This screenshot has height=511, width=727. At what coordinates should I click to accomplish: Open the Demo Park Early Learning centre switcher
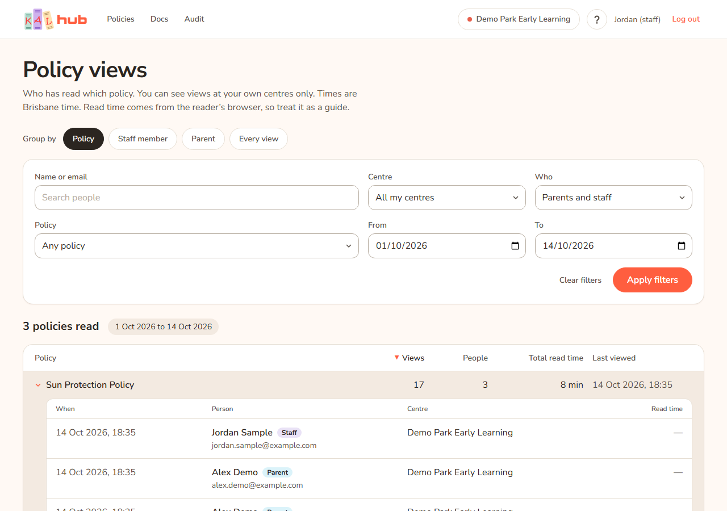[519, 19]
